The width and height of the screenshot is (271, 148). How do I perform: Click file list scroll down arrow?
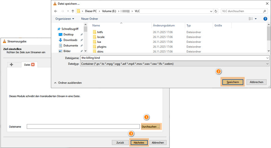point(269,51)
